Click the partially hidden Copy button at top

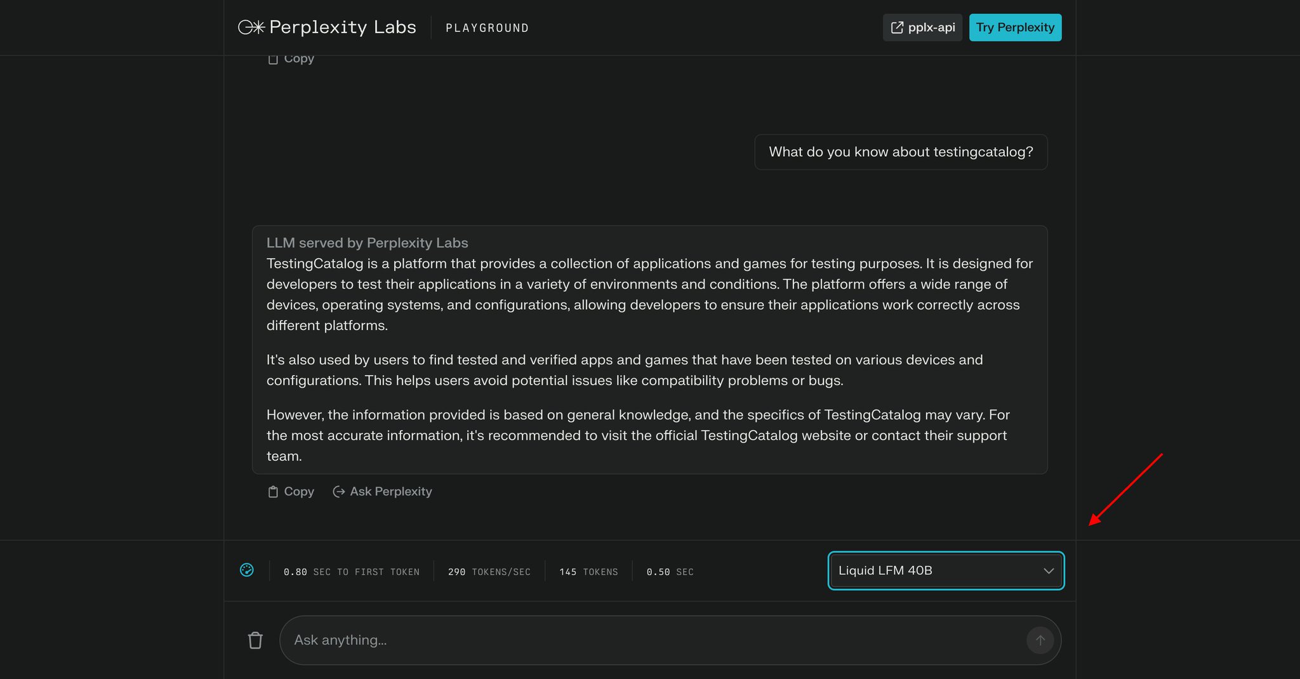[x=291, y=59]
